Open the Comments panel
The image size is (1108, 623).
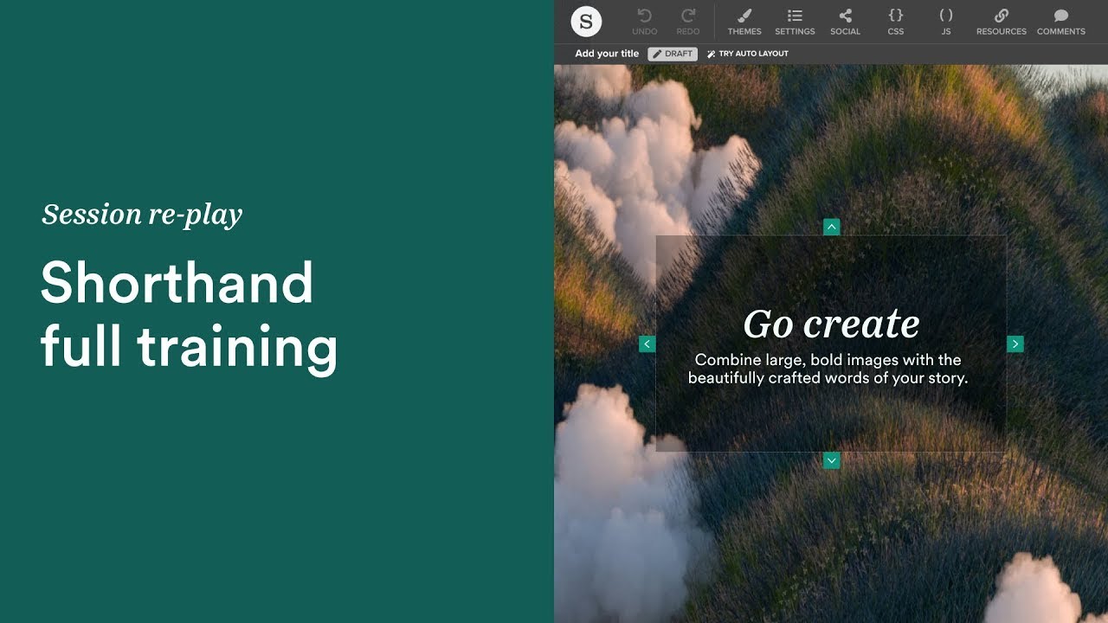click(x=1061, y=22)
